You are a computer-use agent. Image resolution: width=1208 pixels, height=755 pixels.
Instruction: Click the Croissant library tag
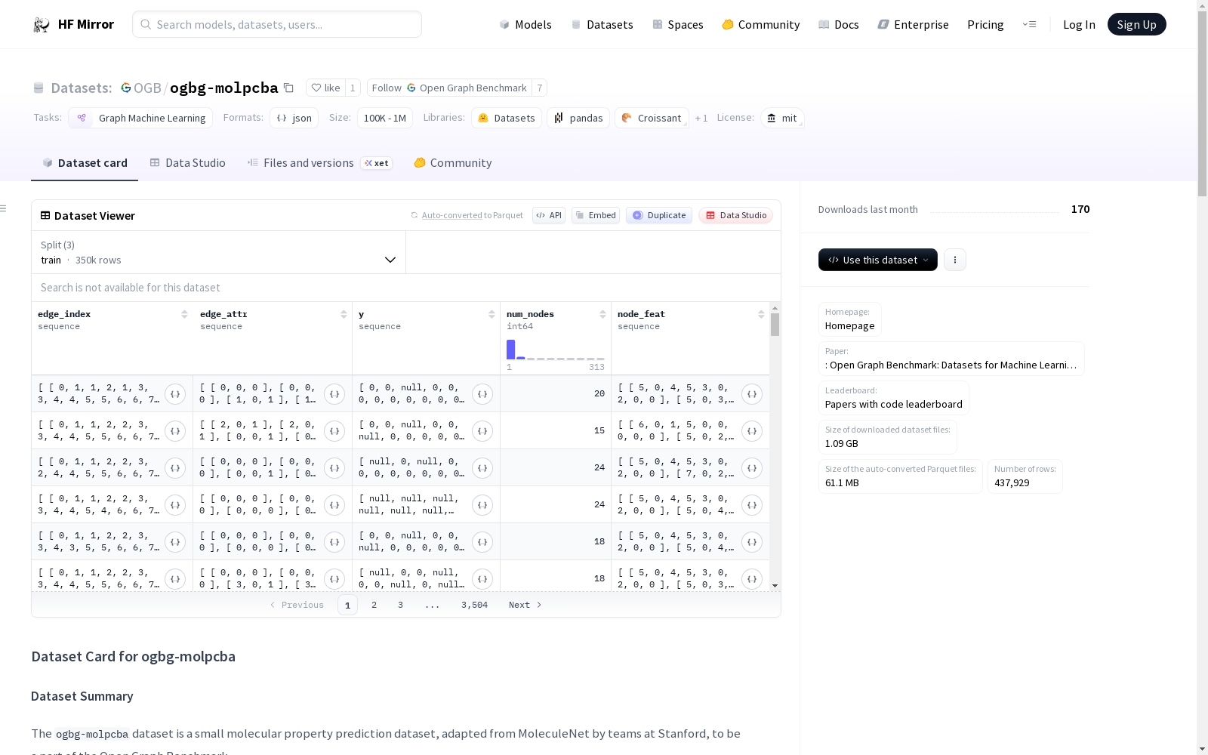click(652, 118)
